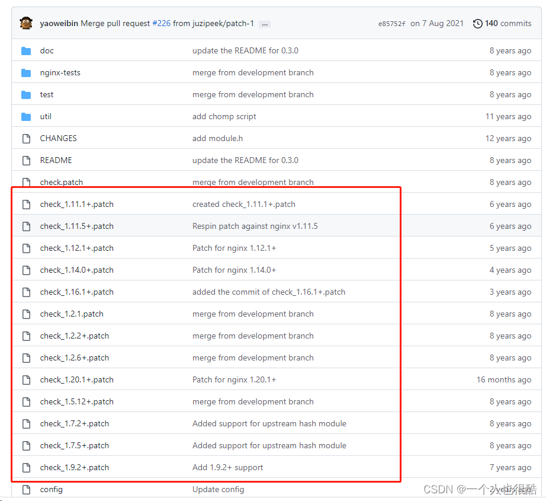
Task: Select the test directory folder icon
Action: pyautogui.click(x=26, y=94)
